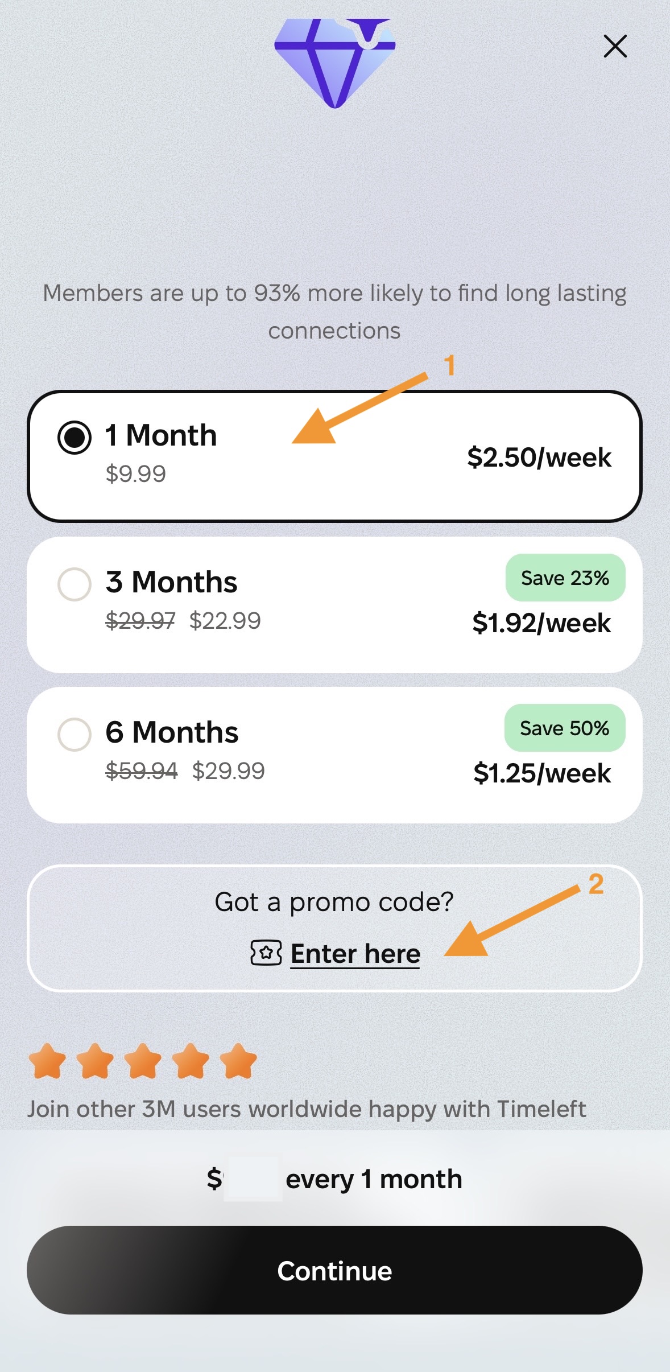Tap the $1.25/week price label
This screenshot has width=670, height=1372.
(542, 773)
